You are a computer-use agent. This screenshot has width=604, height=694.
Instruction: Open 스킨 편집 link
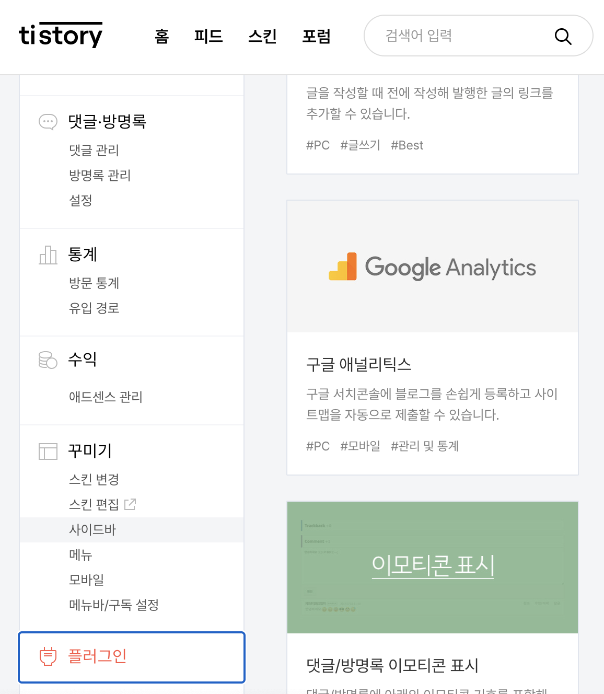point(94,504)
